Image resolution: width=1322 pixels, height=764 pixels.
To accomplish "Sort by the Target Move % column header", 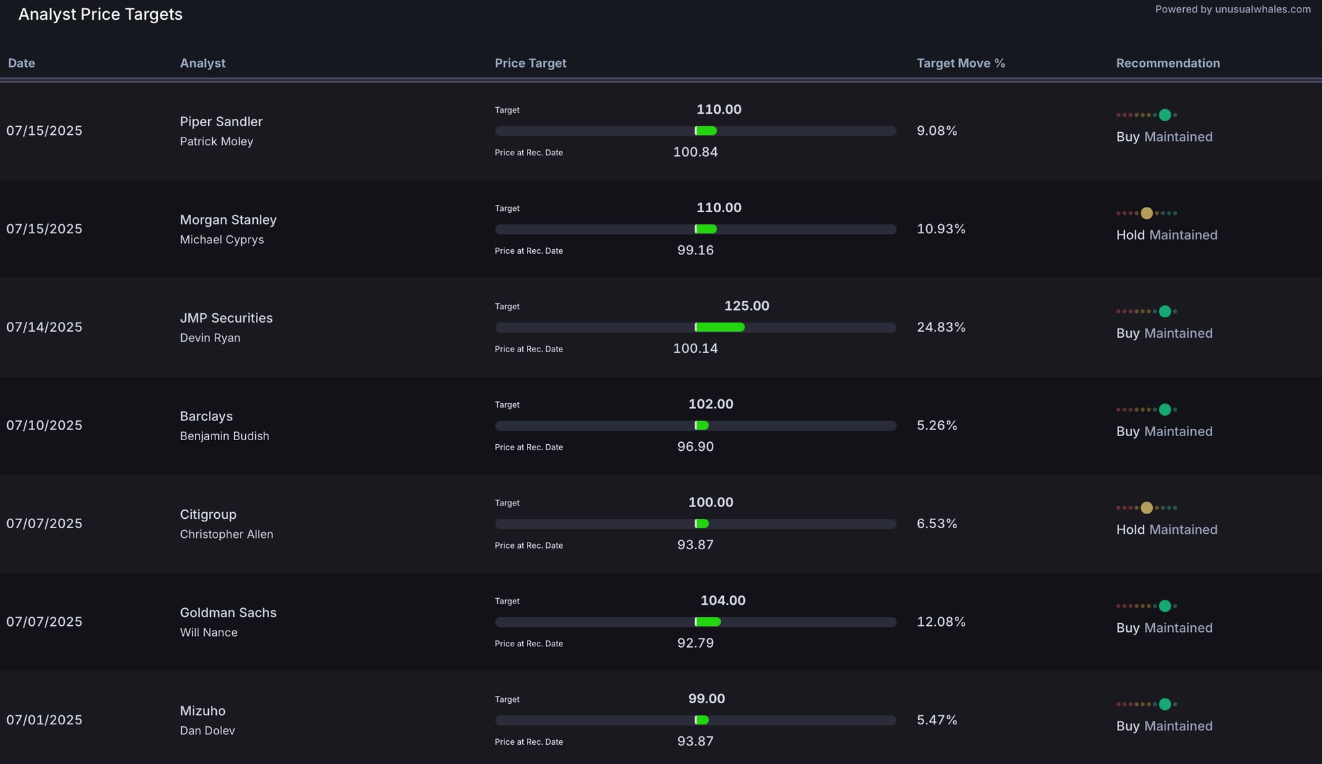I will [960, 63].
